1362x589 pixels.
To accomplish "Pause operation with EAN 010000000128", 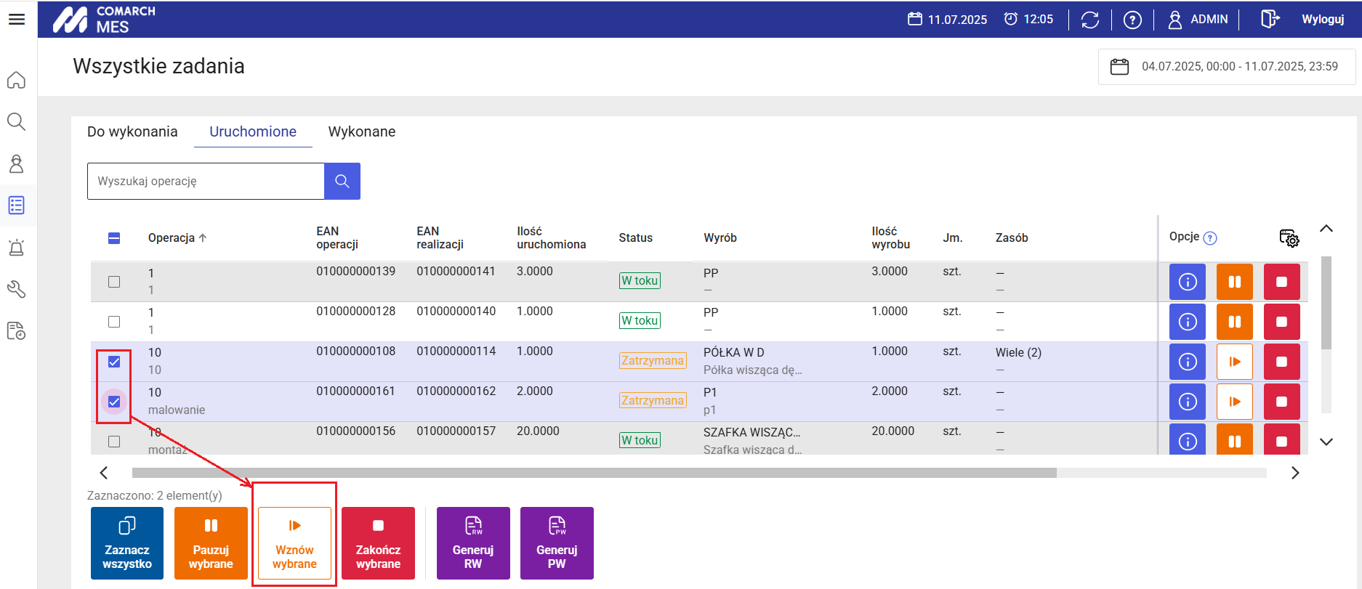I will coord(1234,322).
